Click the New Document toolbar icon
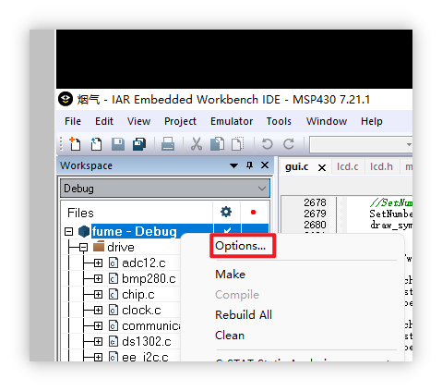The height and width of the screenshot is (391, 442). (75, 144)
